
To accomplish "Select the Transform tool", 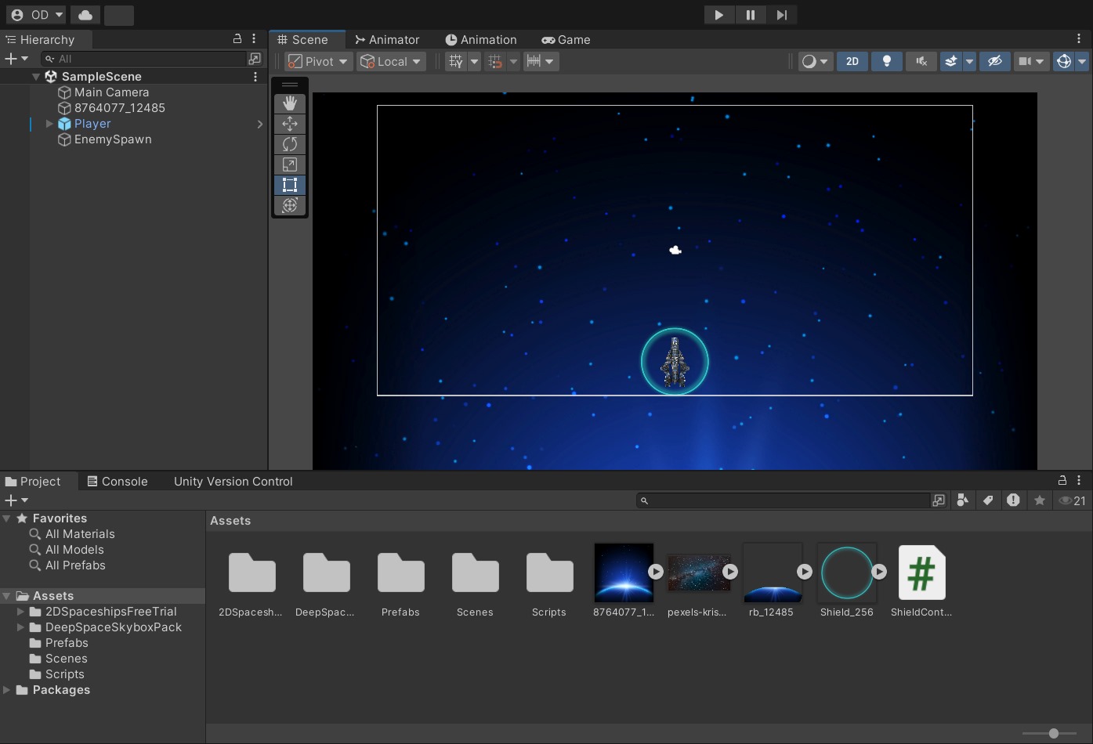I will click(x=290, y=205).
